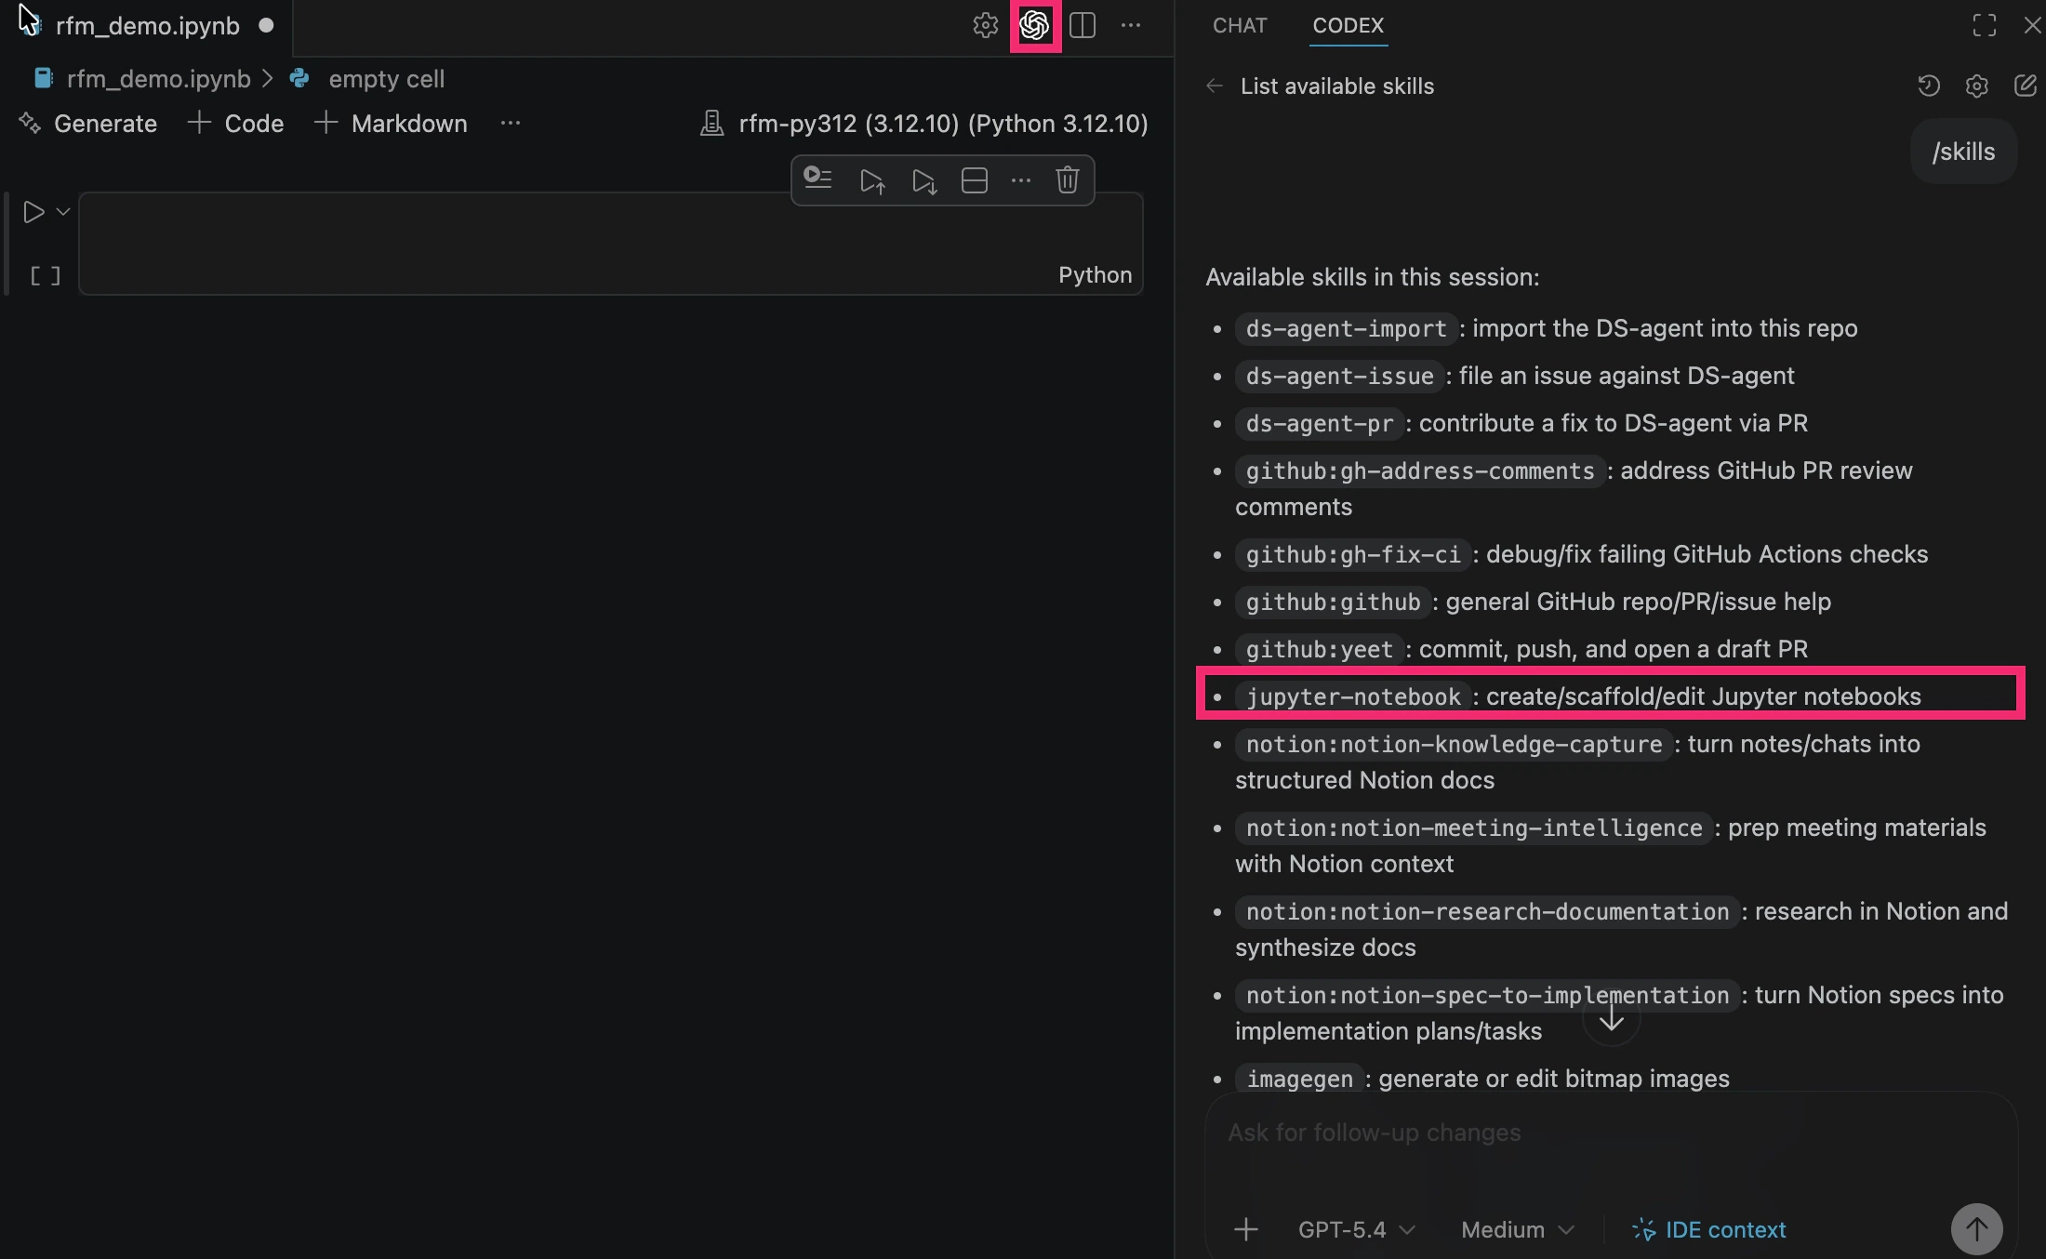
Task: Open notebook settings gear icon
Action: (985, 26)
